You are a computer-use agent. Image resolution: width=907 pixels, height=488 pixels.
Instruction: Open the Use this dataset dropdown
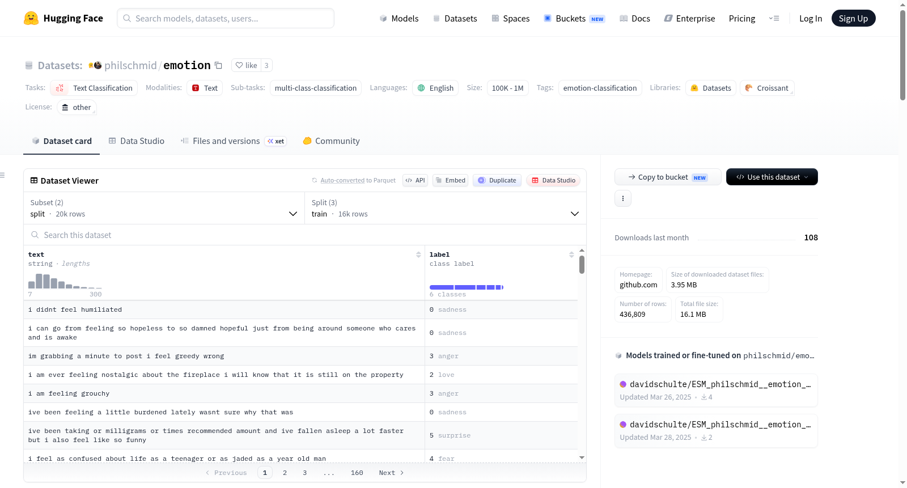pos(772,177)
